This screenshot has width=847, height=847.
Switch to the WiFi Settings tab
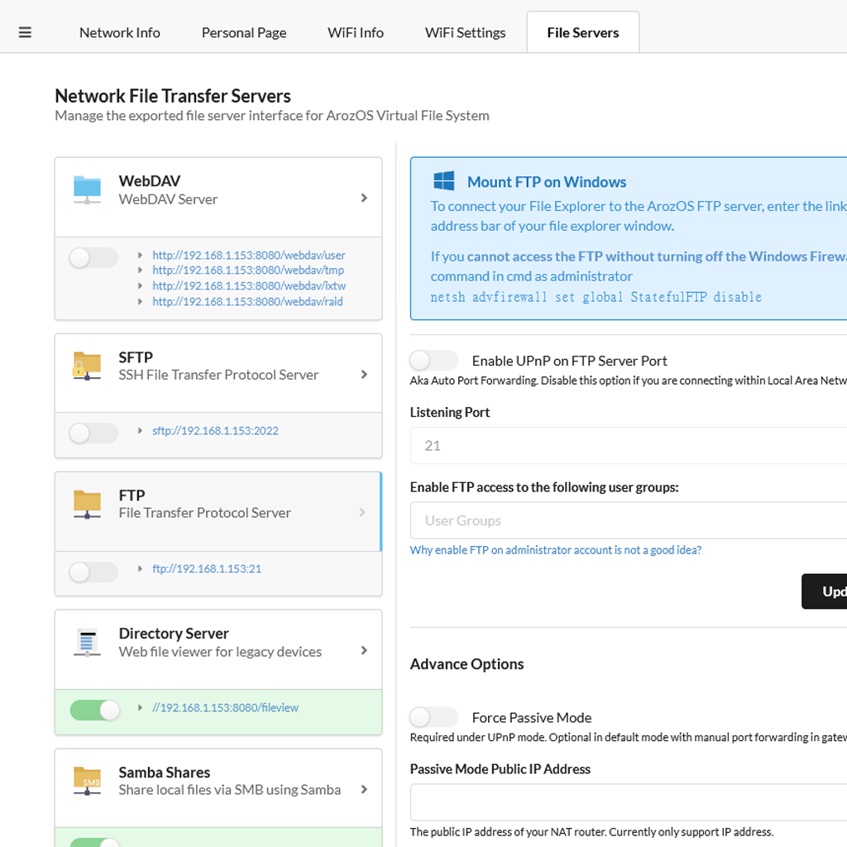(x=465, y=33)
